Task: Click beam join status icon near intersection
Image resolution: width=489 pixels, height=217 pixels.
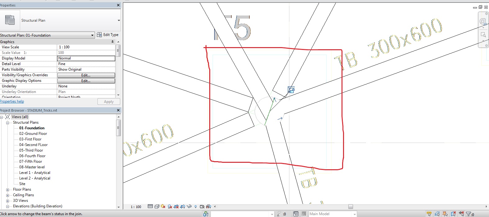Action: (291, 90)
